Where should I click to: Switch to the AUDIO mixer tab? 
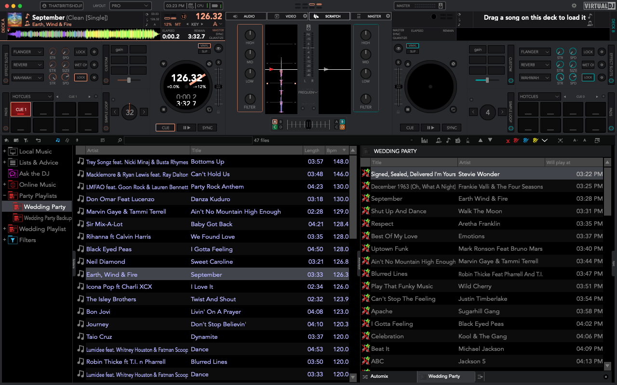[x=246, y=16]
